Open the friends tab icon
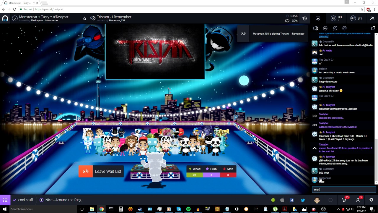378x213 pixels. 372,18
